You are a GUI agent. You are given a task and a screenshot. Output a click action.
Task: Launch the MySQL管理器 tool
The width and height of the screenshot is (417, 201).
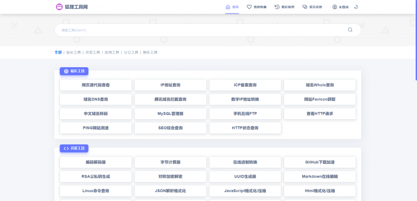pyautogui.click(x=170, y=114)
